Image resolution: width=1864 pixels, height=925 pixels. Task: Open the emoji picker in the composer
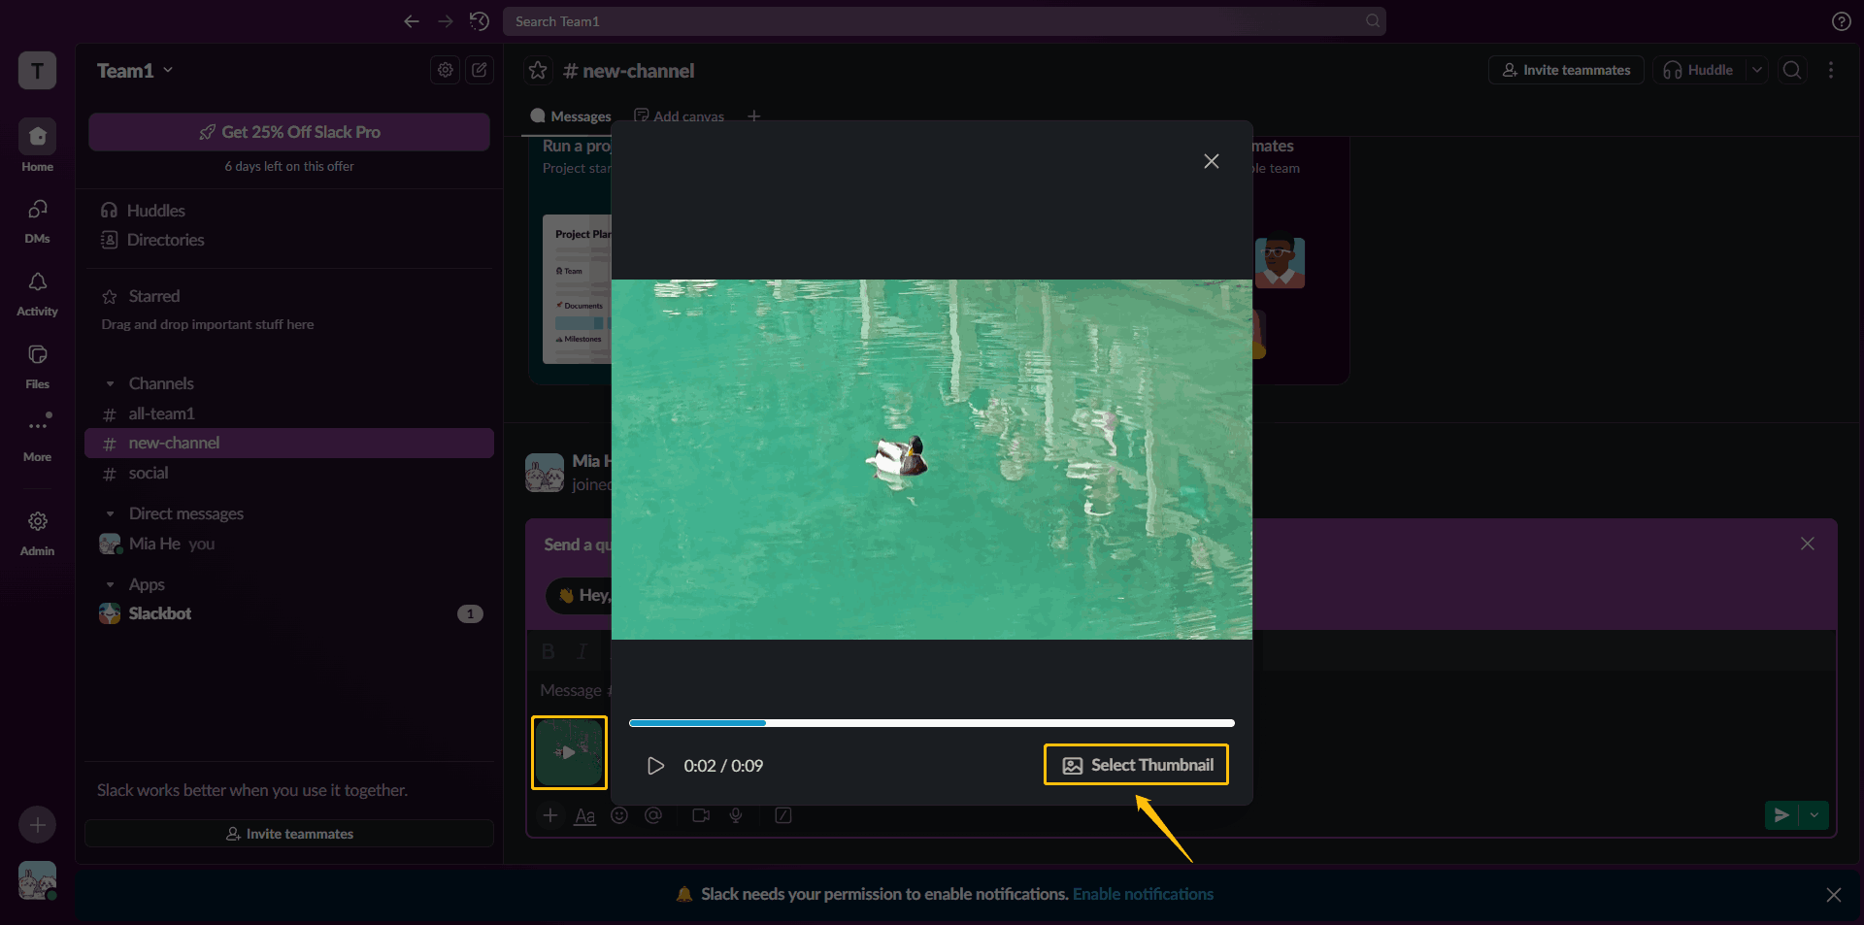click(618, 815)
